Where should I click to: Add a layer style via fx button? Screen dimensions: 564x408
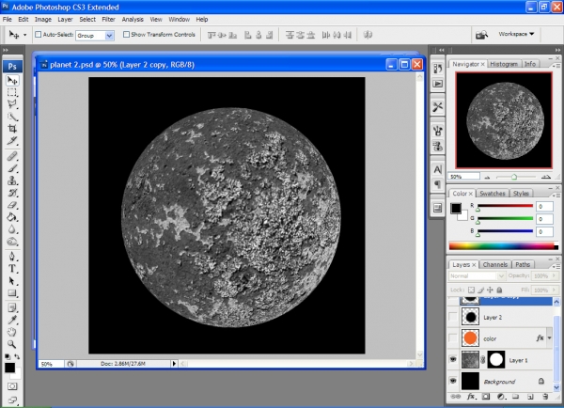point(471,397)
